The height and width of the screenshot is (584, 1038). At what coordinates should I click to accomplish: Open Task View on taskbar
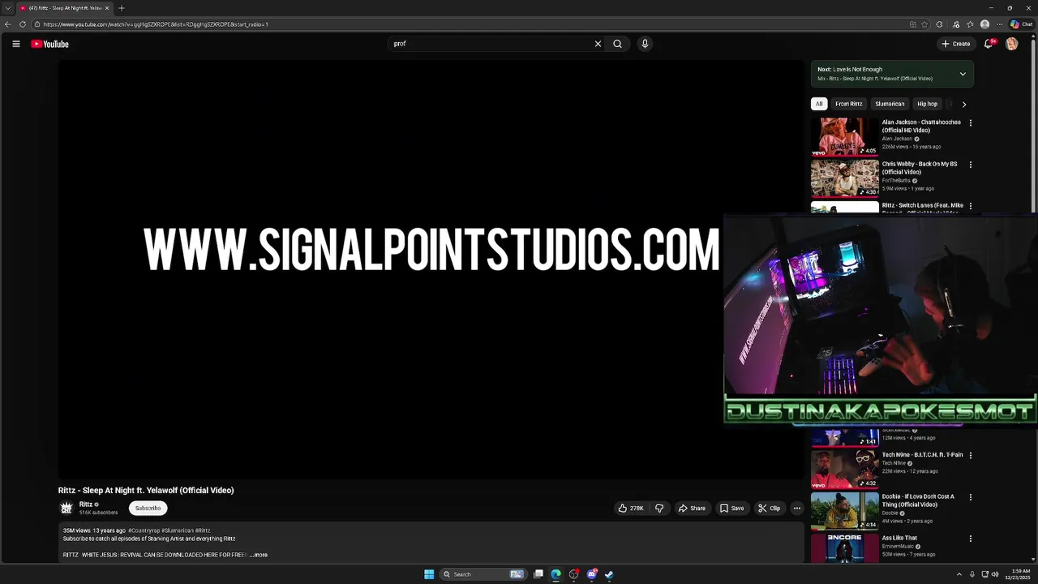pos(538,574)
